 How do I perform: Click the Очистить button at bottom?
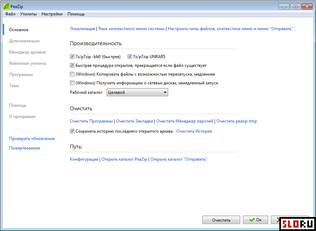(221, 220)
